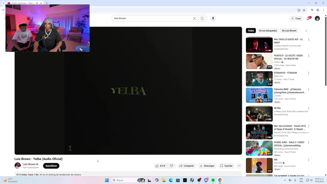This screenshot has width=327, height=184.
Task: Open more actions ellipsis below the video
Action: coord(239,166)
